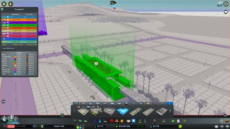
Task: Open the money balance ₡4,649,568
Action: point(124,126)
